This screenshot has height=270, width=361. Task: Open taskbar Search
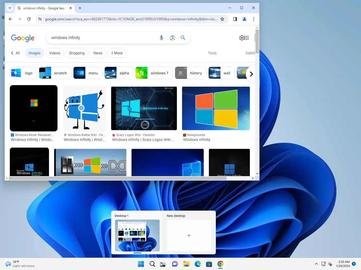click(x=152, y=264)
